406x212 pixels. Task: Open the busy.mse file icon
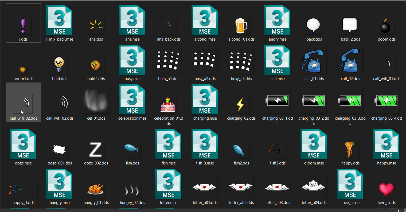tap(132, 60)
